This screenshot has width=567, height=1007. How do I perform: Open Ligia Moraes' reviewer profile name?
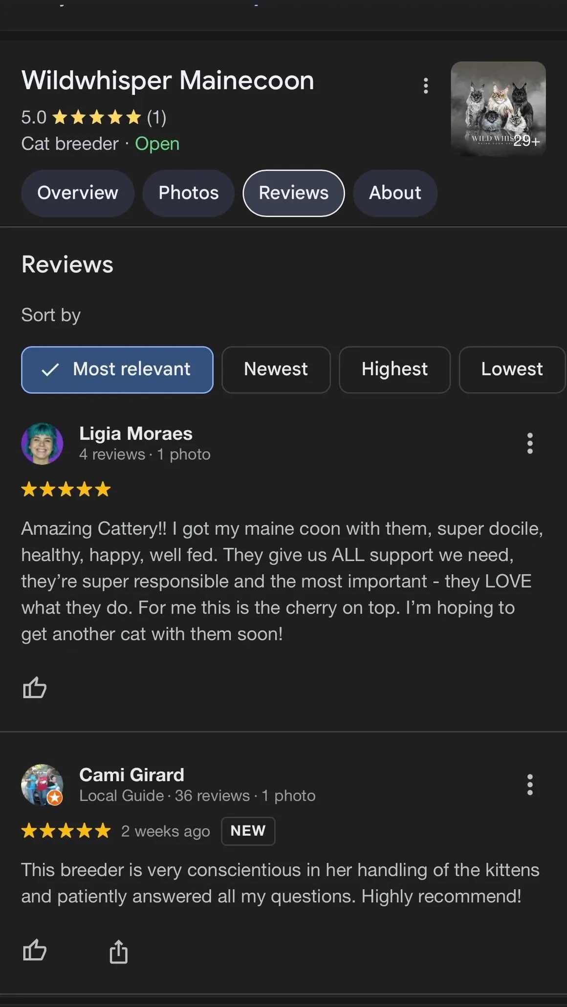click(136, 433)
